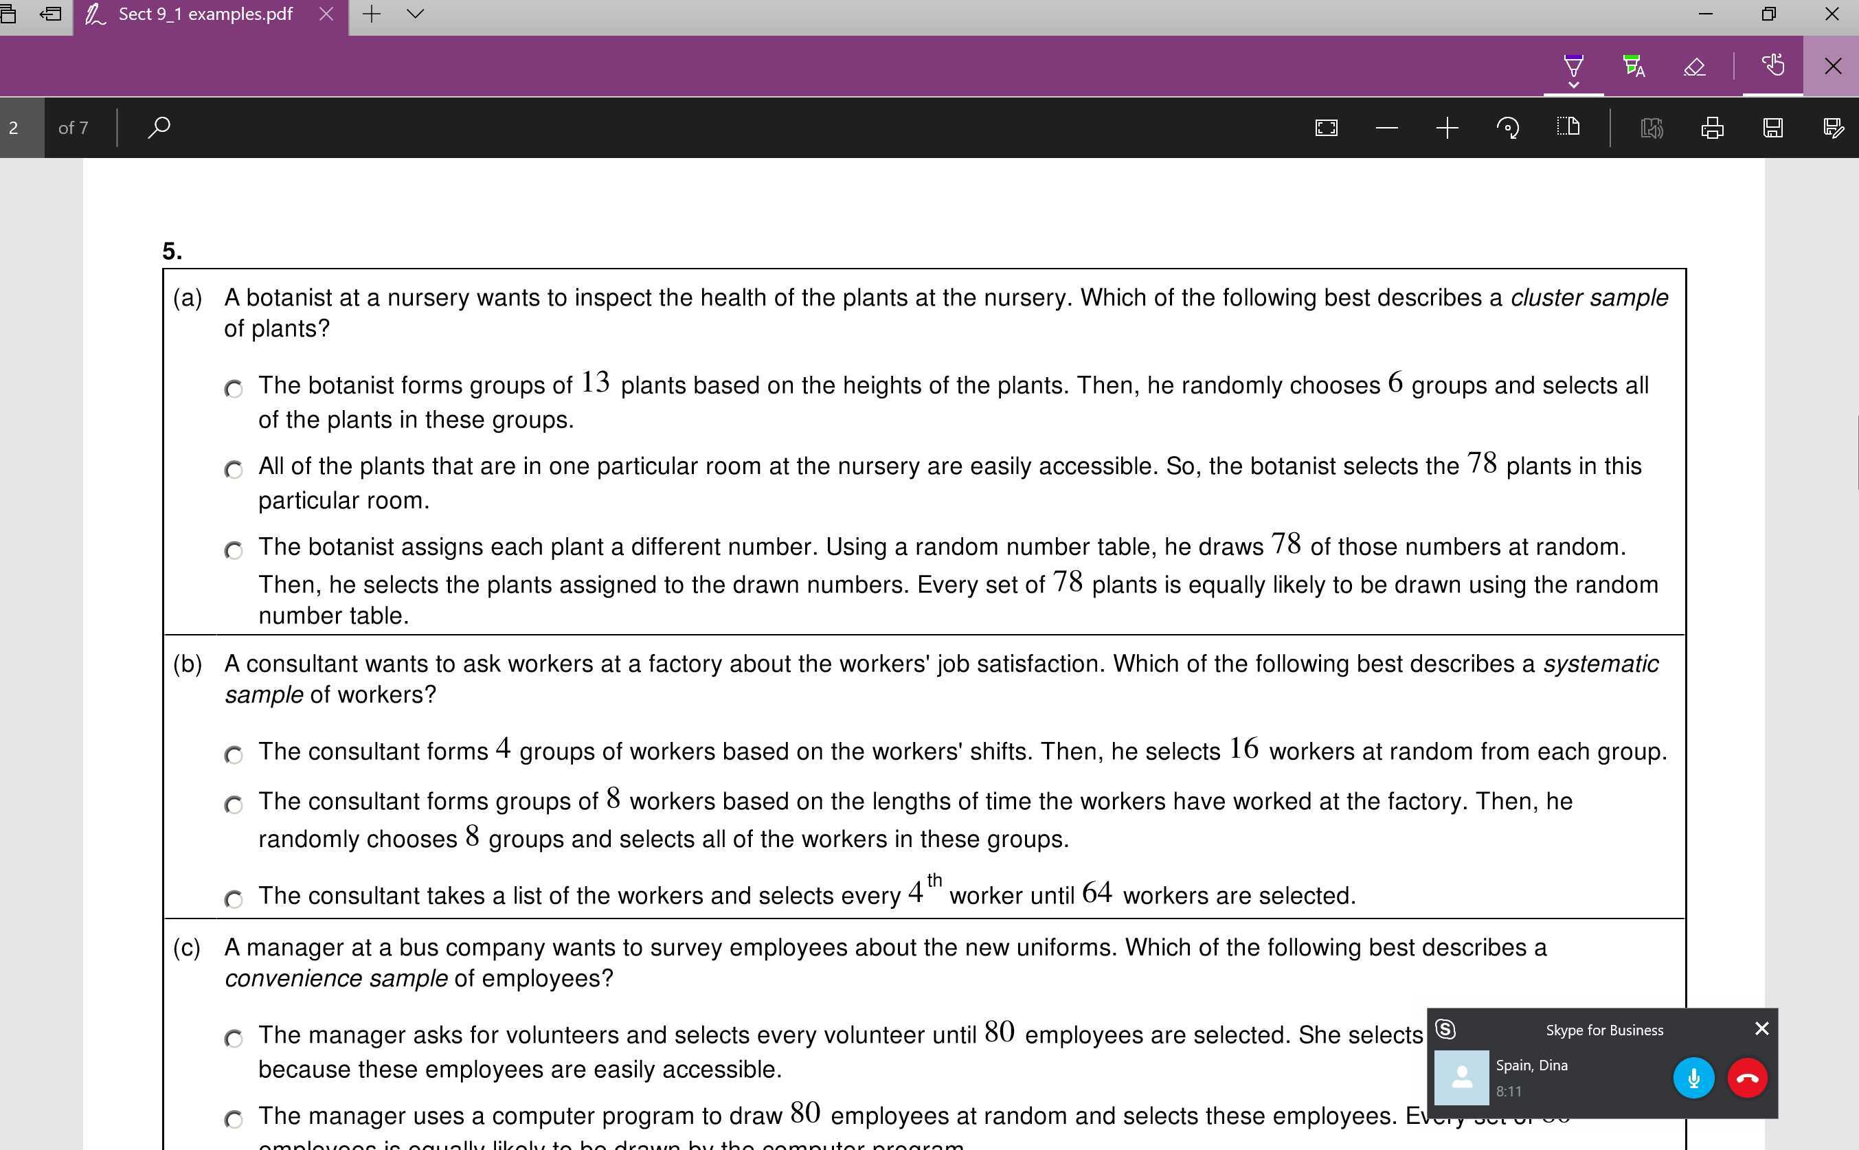The height and width of the screenshot is (1150, 1859).
Task: Click the fit to page icon
Action: tap(1326, 128)
